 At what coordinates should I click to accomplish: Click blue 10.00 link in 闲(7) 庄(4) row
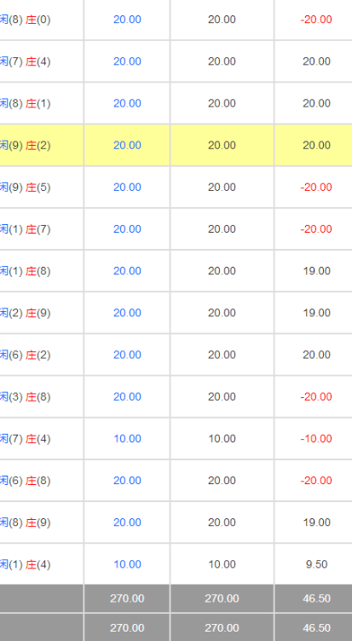click(x=127, y=439)
